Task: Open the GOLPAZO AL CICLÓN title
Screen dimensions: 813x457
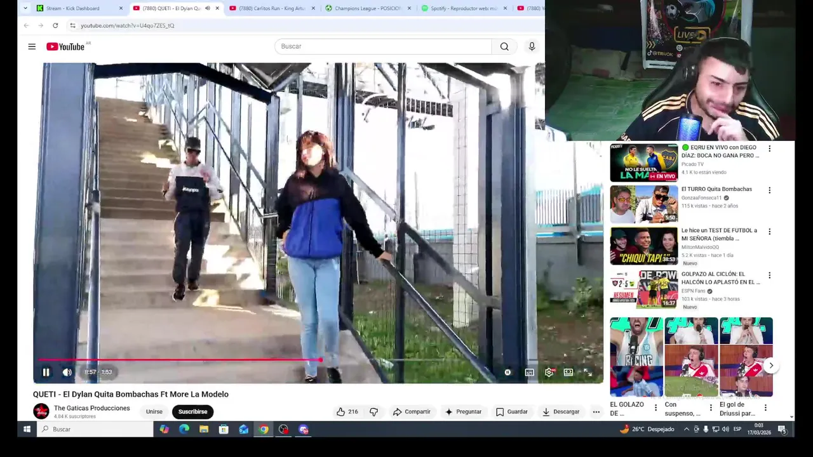Action: pyautogui.click(x=720, y=278)
